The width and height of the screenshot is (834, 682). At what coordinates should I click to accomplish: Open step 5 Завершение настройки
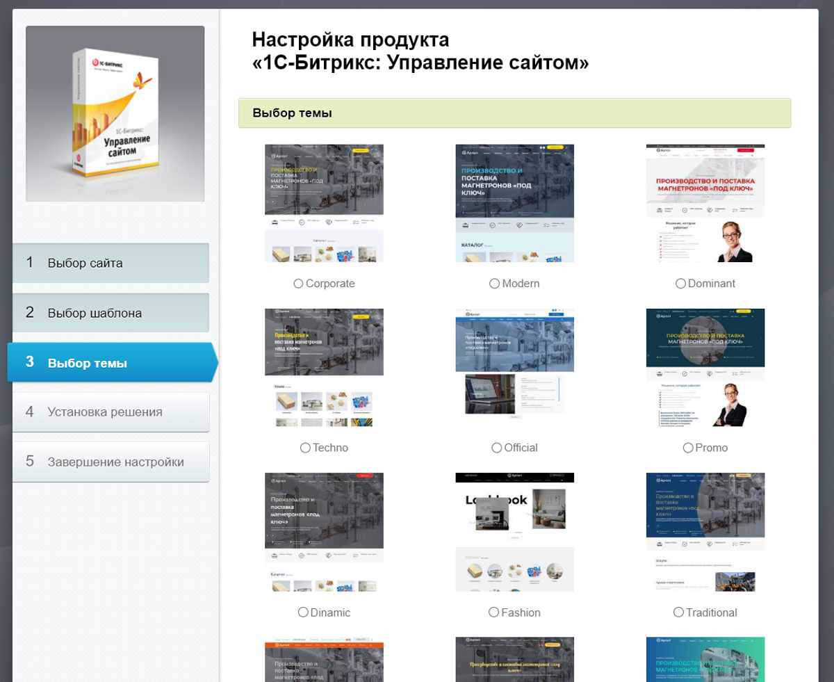click(111, 462)
